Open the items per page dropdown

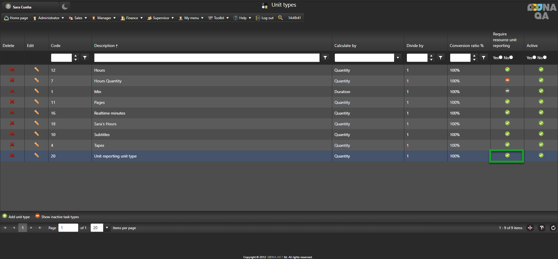[x=107, y=228]
